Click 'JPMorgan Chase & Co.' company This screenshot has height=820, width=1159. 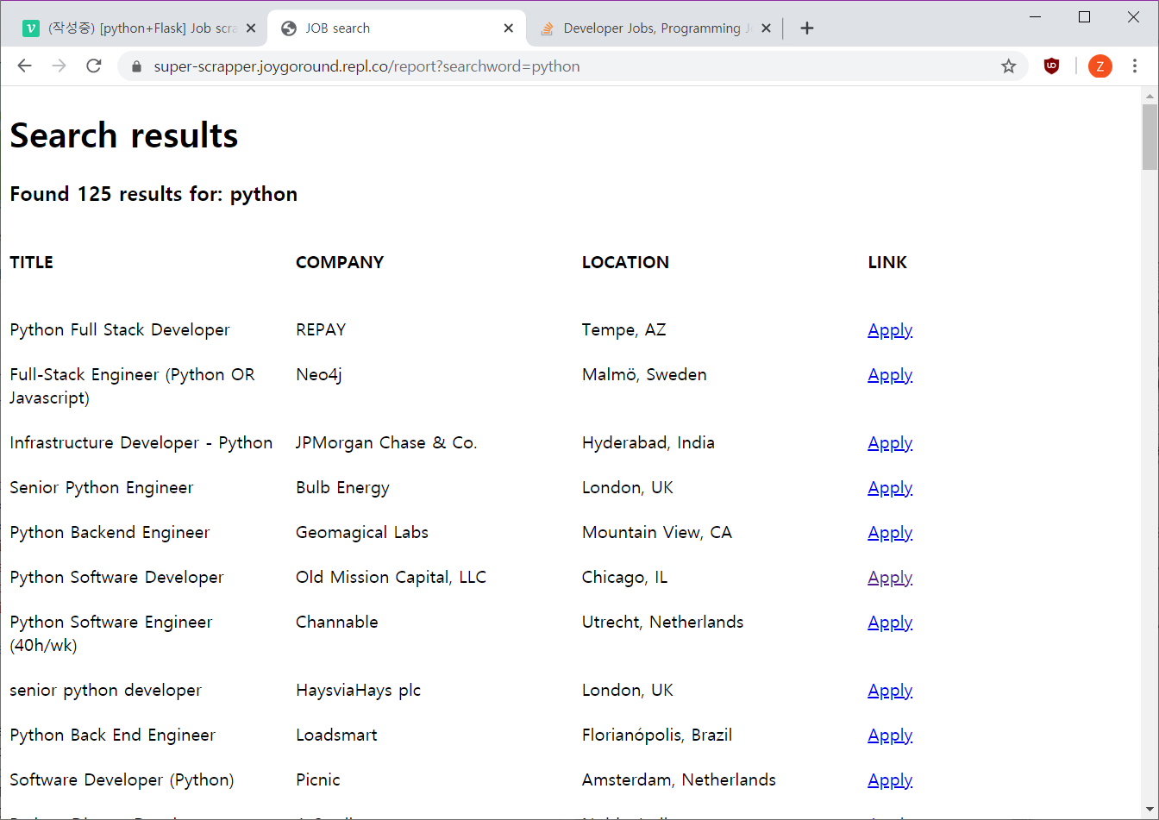386,443
